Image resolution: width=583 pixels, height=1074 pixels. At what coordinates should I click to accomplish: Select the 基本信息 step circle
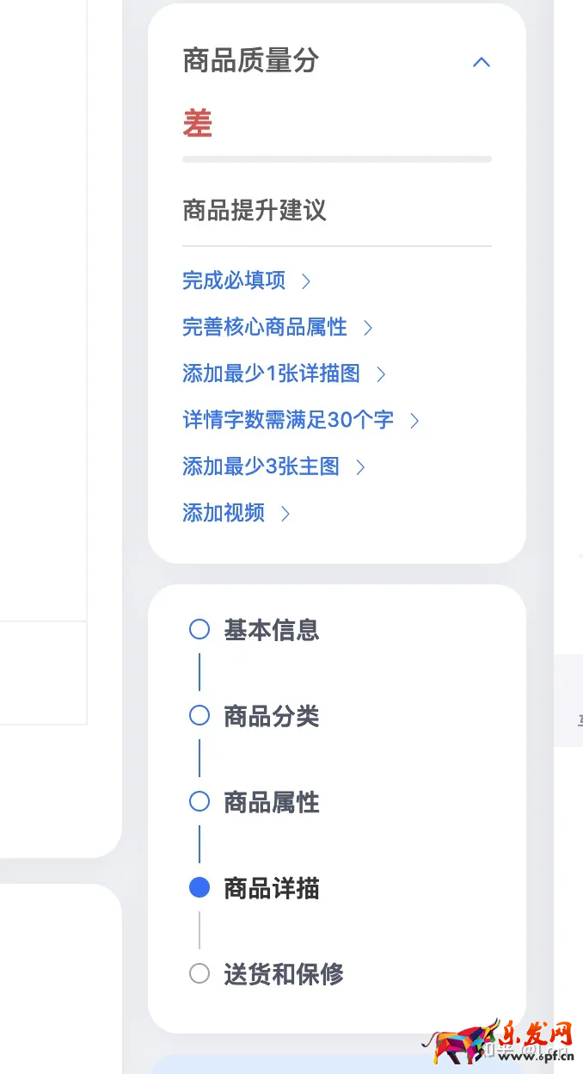(x=199, y=629)
